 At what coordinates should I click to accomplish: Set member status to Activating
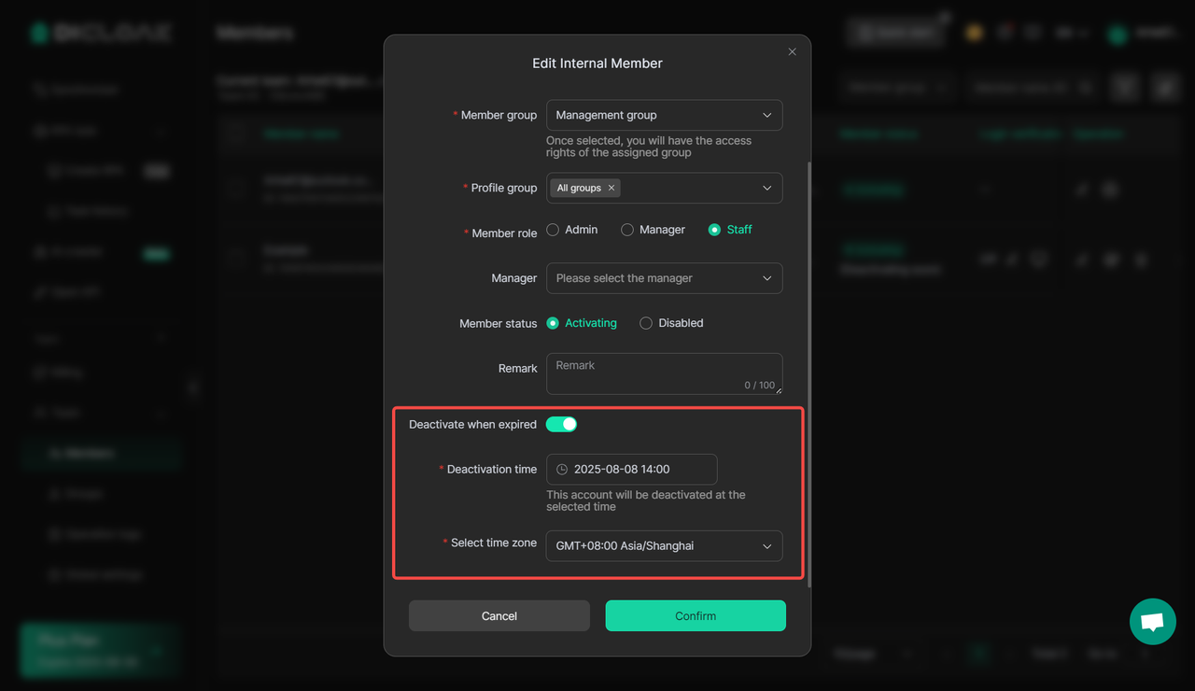pyautogui.click(x=582, y=323)
